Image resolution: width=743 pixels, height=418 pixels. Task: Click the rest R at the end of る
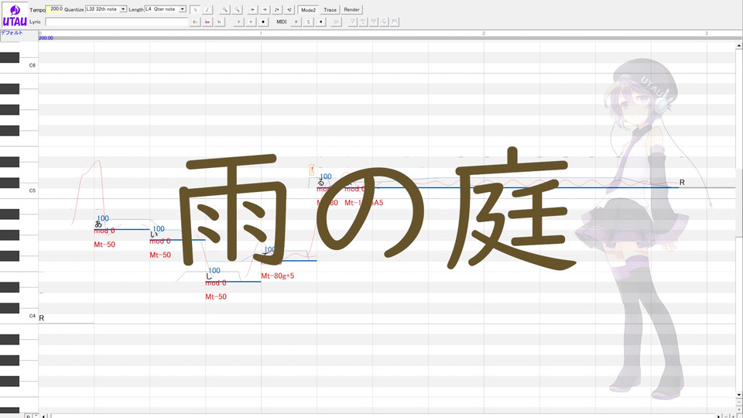click(x=682, y=183)
